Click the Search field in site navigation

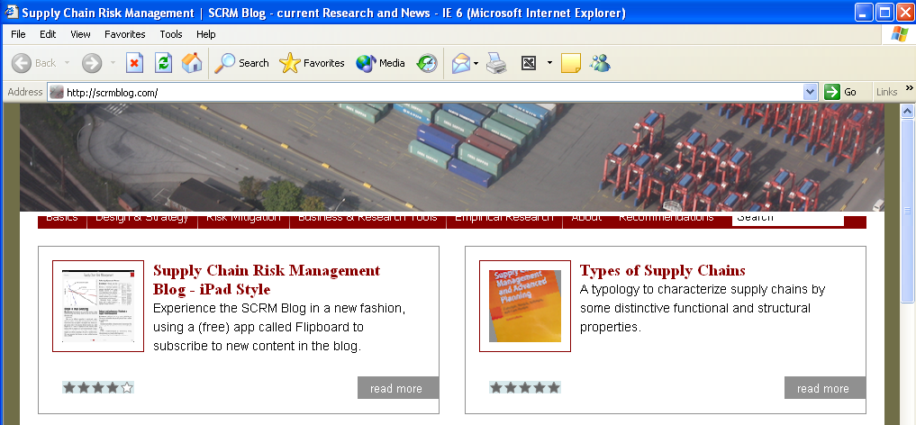[x=787, y=218]
